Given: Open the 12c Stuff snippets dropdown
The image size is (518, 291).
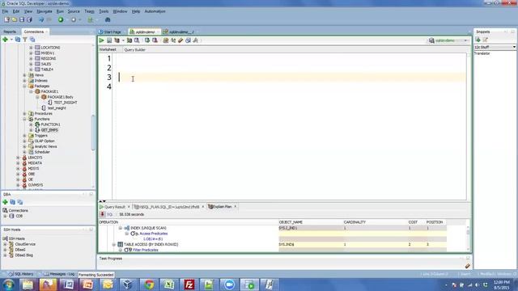Looking at the screenshot, I should [x=514, y=47].
